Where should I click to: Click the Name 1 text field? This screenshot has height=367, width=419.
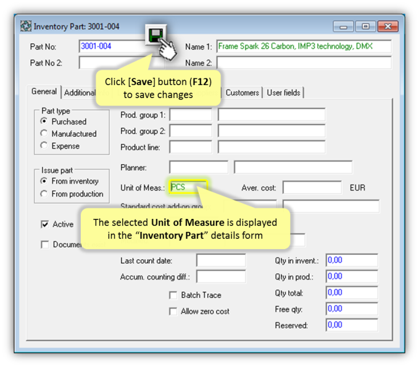pos(304,46)
